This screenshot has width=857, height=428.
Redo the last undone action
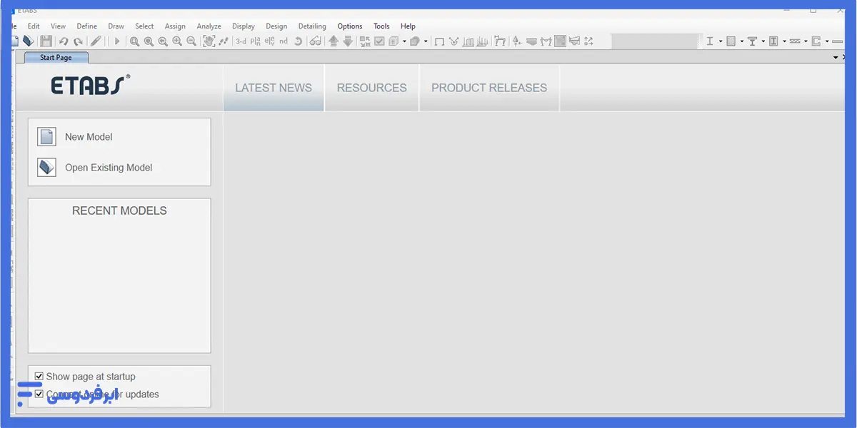[78, 41]
